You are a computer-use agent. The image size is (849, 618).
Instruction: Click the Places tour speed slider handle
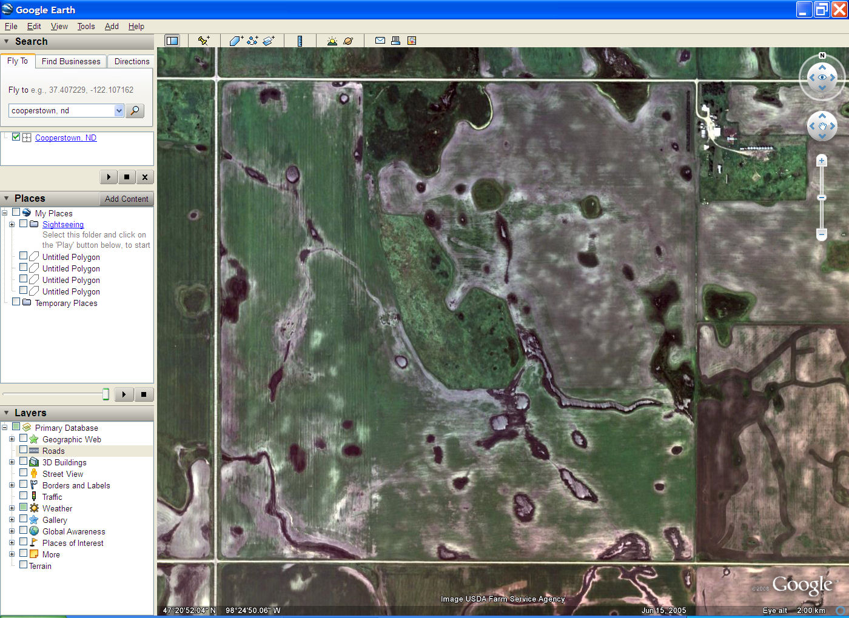click(106, 394)
